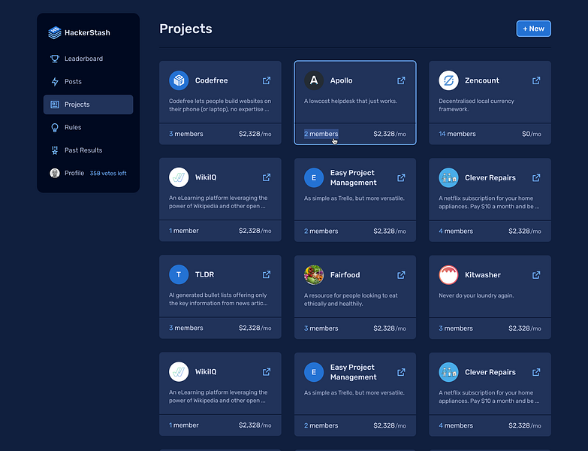588x451 pixels.
Task: View Past Results
Action: pos(88,150)
